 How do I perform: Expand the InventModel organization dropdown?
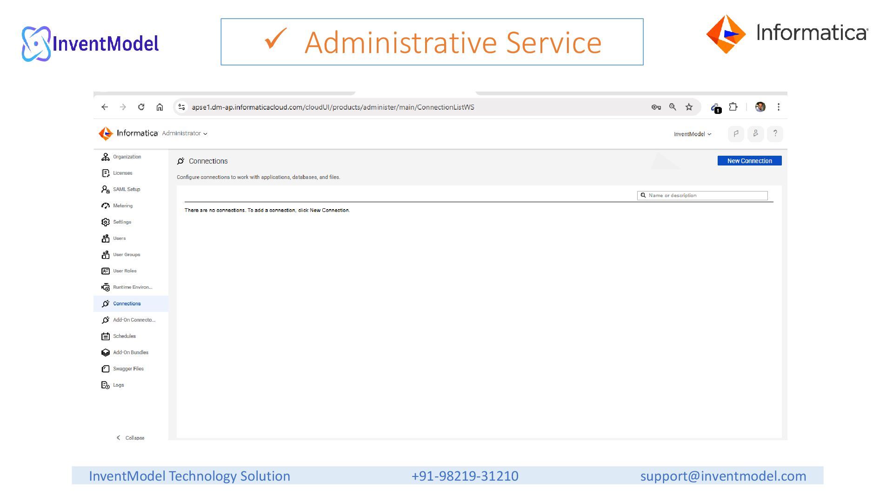pyautogui.click(x=693, y=134)
